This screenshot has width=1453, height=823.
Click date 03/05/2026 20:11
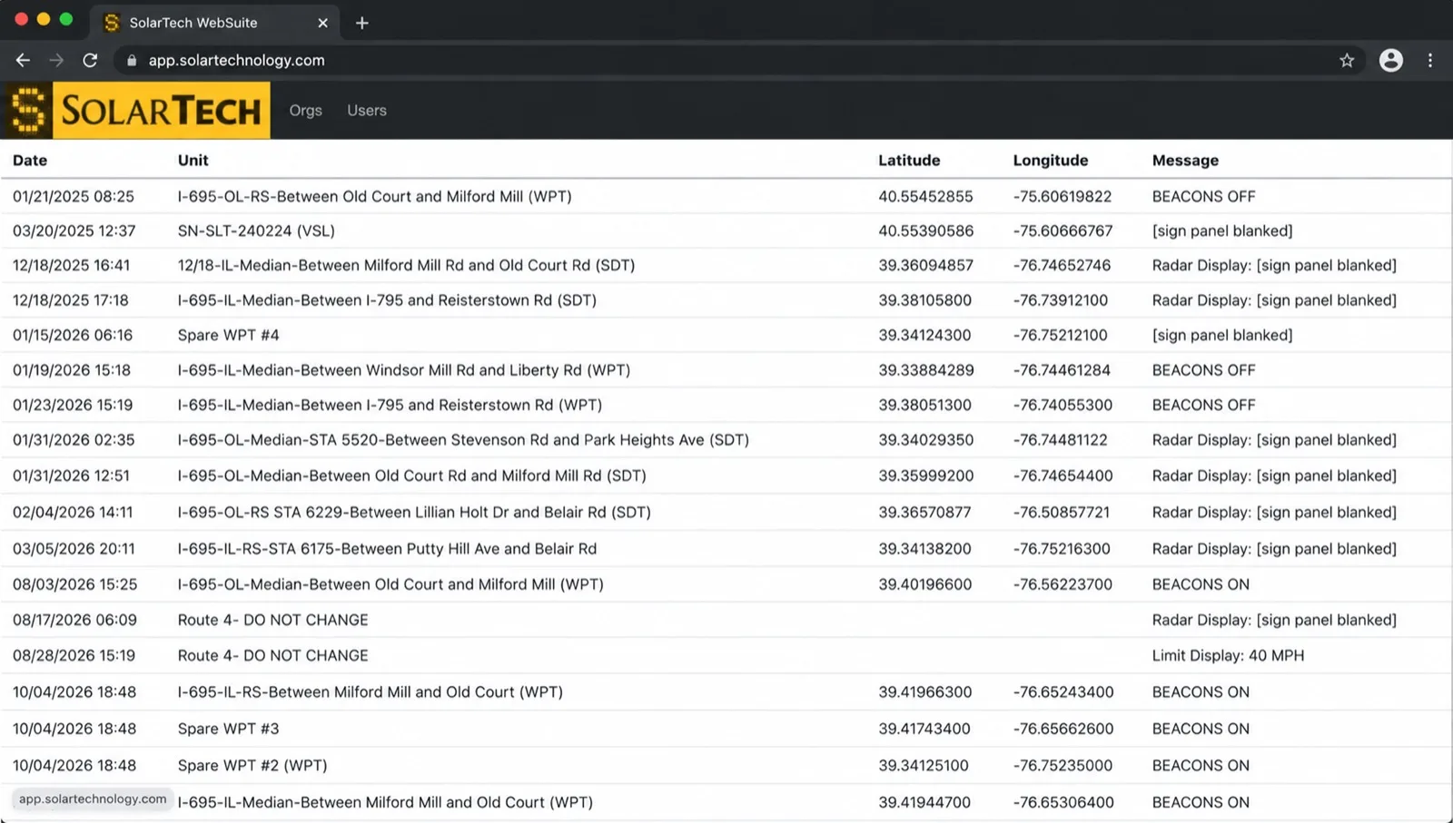(x=74, y=549)
